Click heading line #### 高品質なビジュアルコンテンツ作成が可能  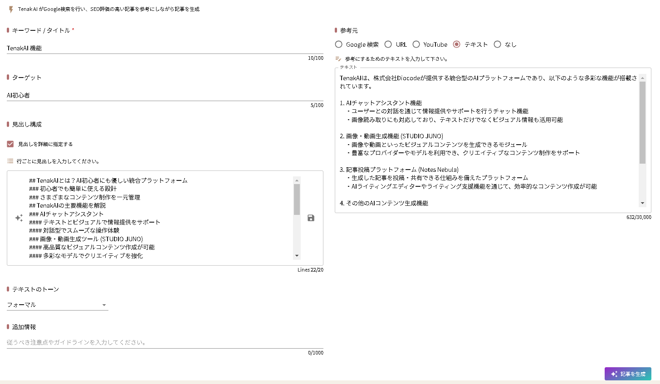[x=92, y=247]
